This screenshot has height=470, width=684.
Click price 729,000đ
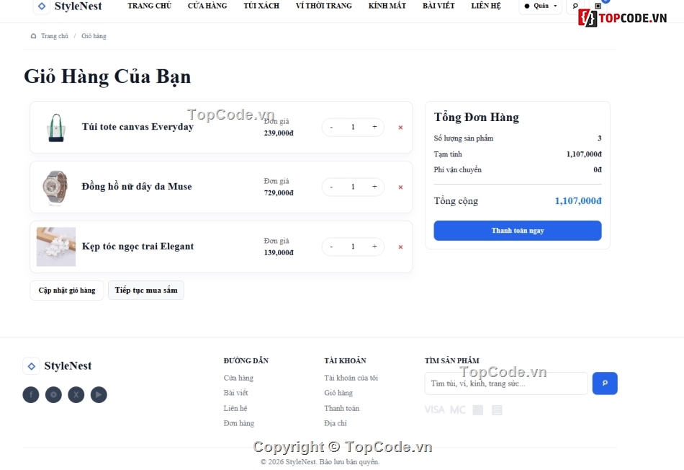coord(279,193)
